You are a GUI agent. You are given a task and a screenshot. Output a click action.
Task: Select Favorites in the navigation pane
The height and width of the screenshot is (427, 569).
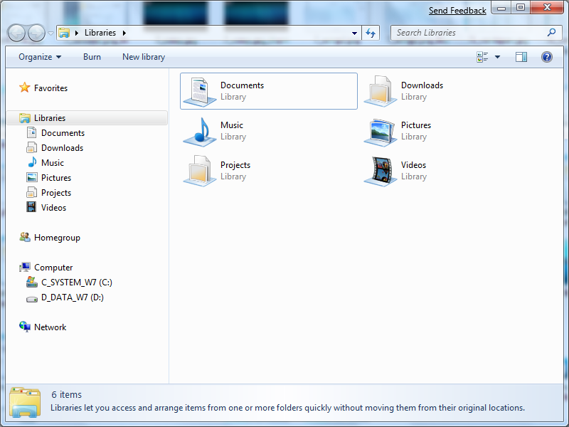(50, 88)
